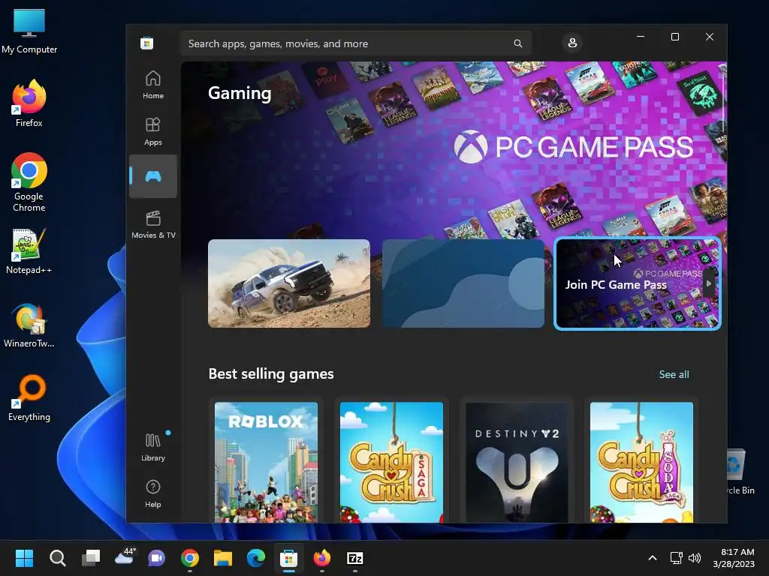Open taskbar Search
The image size is (769, 576).
(57, 558)
